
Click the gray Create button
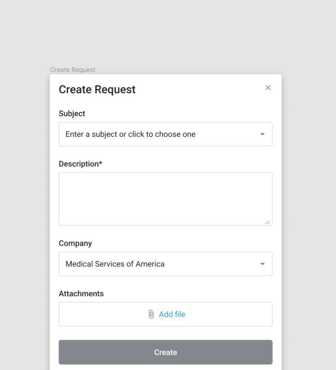click(166, 352)
